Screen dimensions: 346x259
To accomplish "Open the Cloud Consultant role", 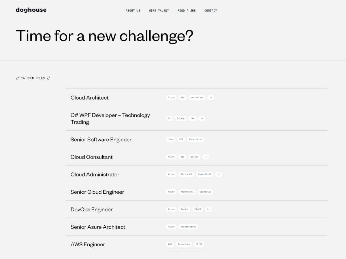I will point(196,157).
